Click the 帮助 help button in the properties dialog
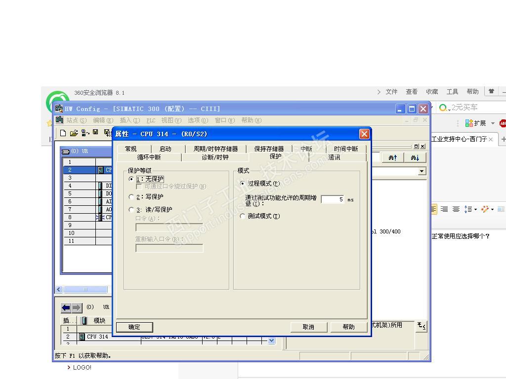The height and width of the screenshot is (379, 506). 349,327
